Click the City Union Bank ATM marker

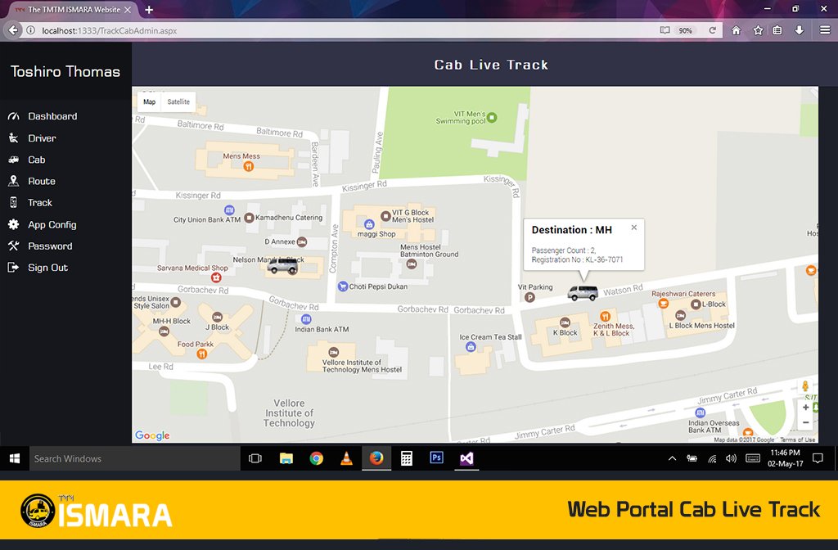(229, 210)
